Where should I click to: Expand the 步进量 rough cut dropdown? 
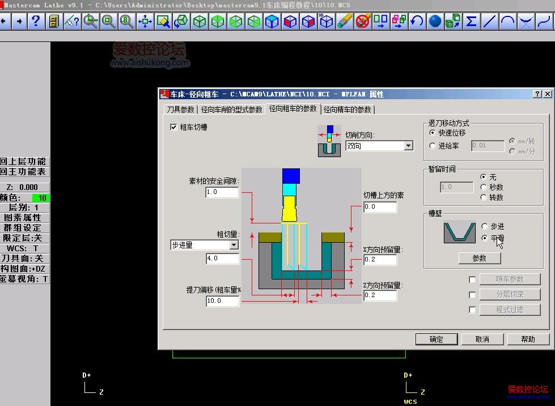pos(234,245)
